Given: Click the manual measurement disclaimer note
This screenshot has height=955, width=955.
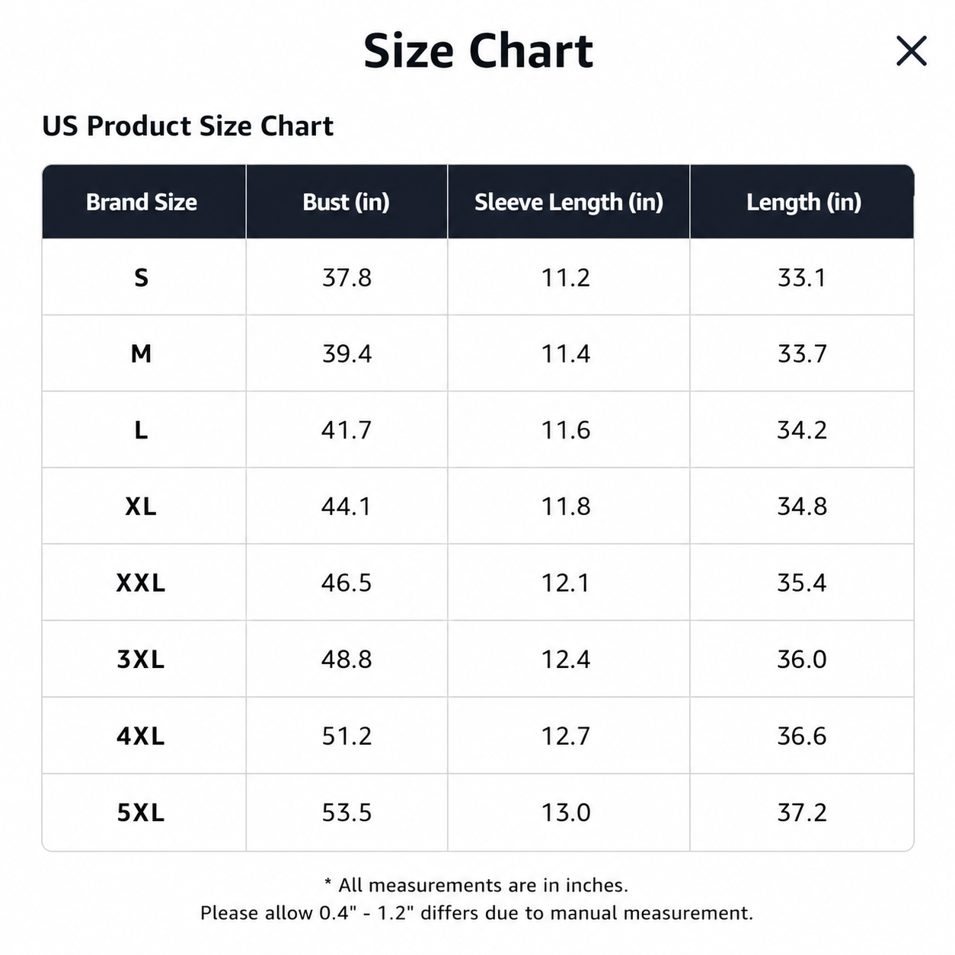Looking at the screenshot, I should coord(477,912).
